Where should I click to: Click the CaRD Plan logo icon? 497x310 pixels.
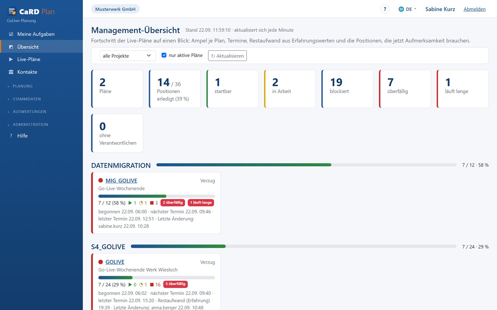12,12
